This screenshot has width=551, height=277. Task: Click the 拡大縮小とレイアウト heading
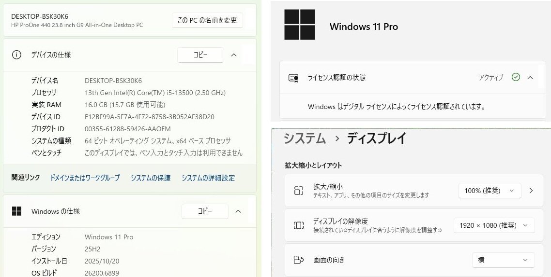(313, 166)
